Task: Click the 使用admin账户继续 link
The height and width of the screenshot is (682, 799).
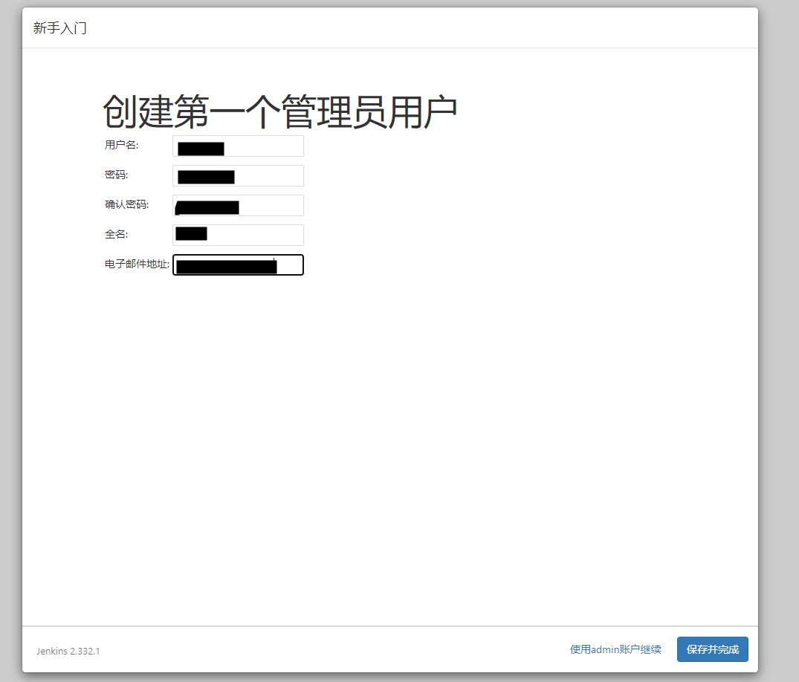Action: pyautogui.click(x=615, y=649)
